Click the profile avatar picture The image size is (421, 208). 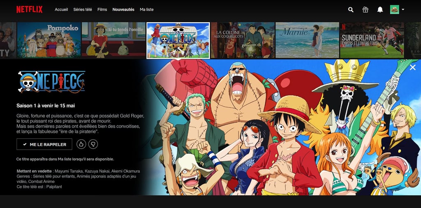(x=394, y=10)
